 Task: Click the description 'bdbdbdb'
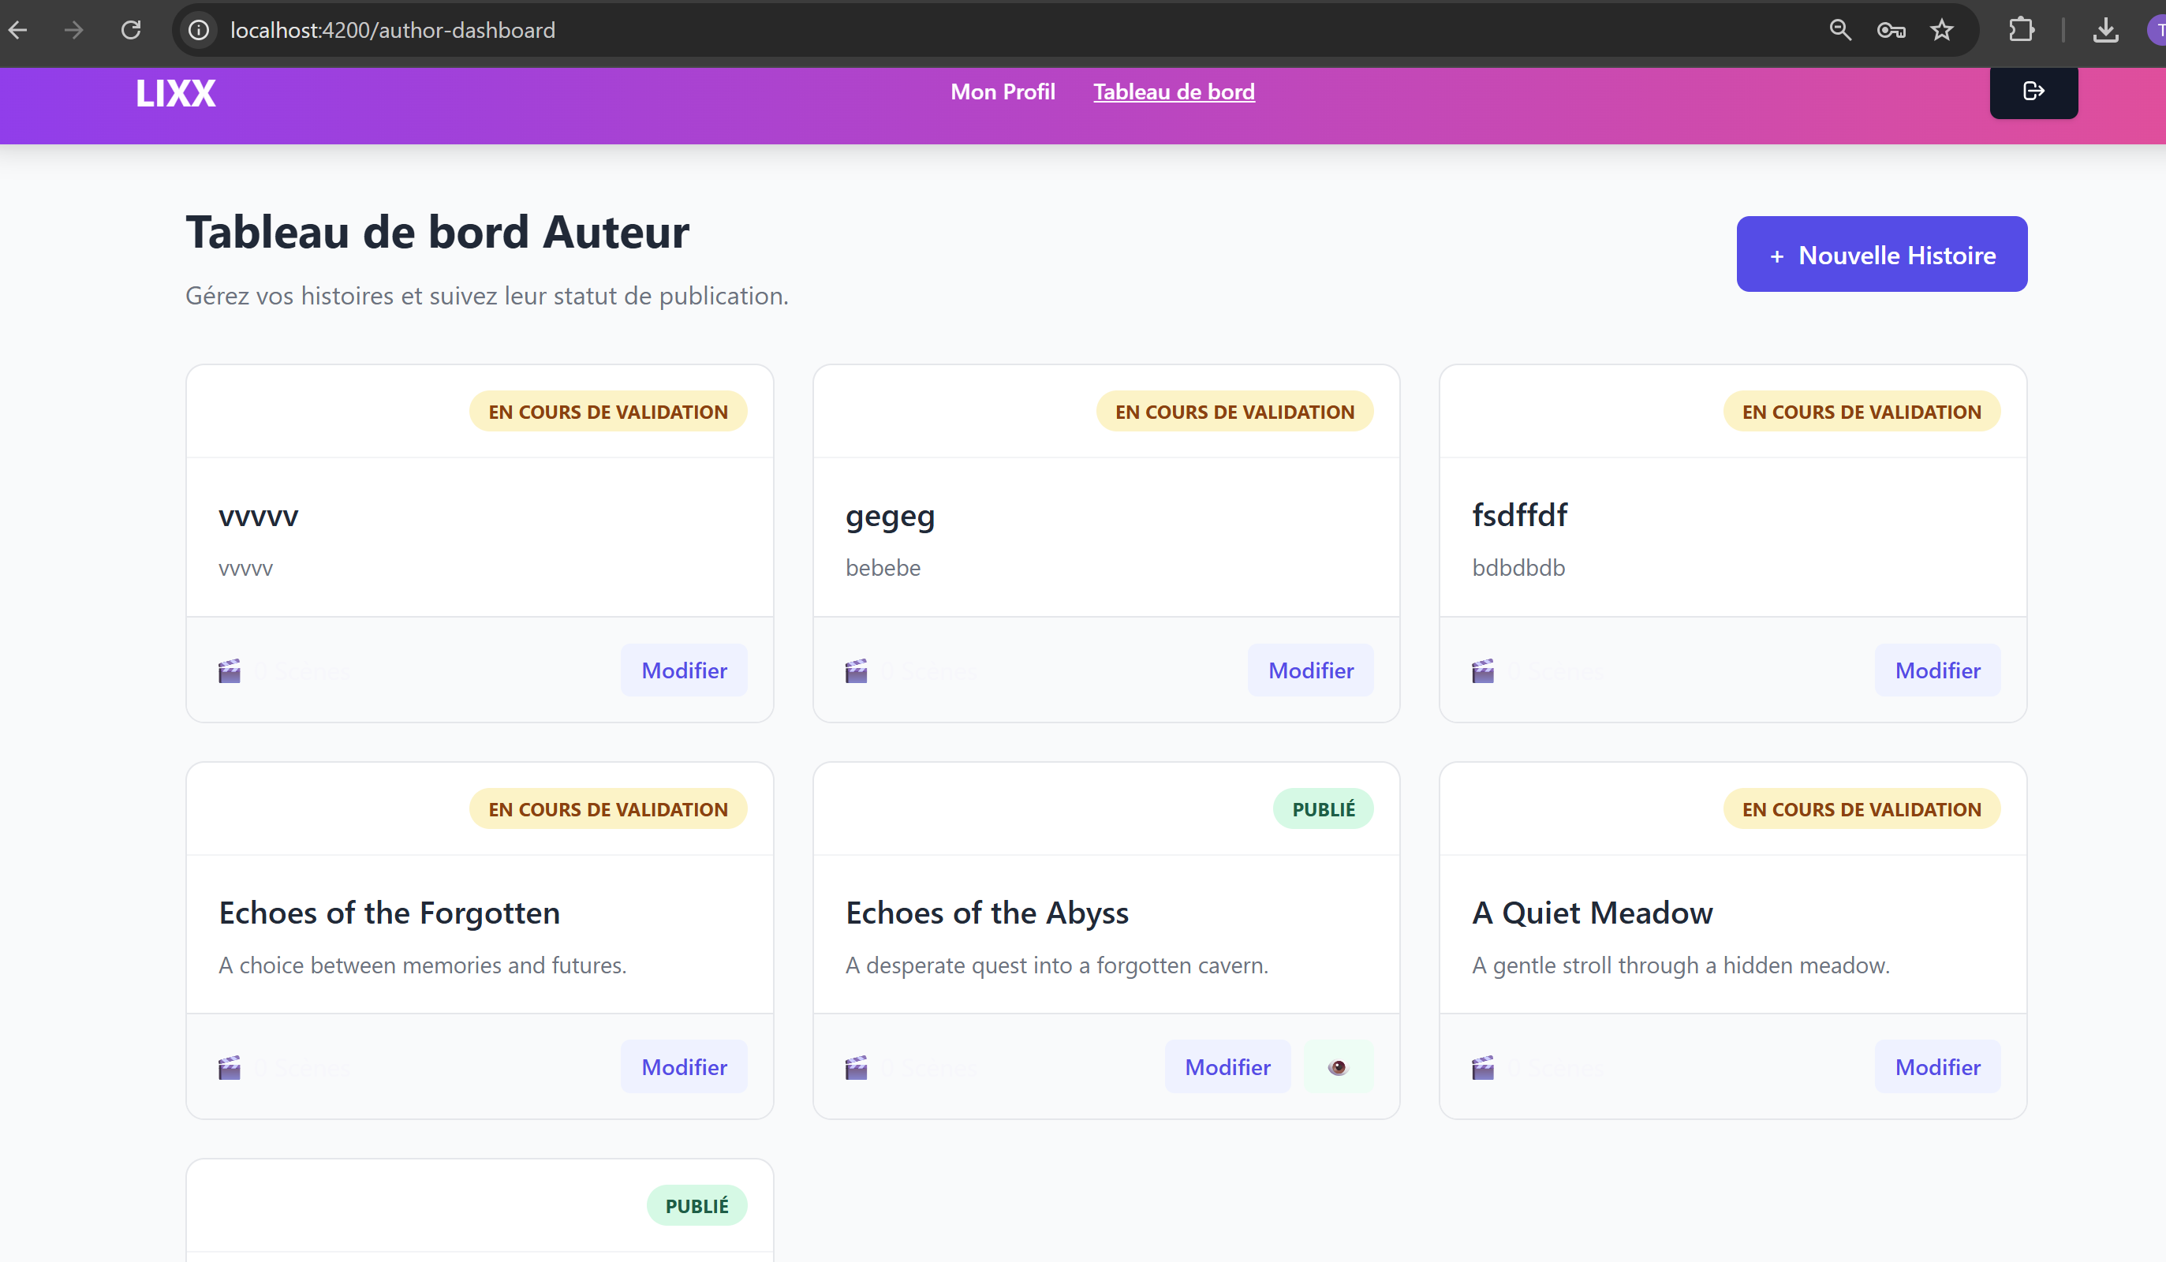pos(1518,568)
